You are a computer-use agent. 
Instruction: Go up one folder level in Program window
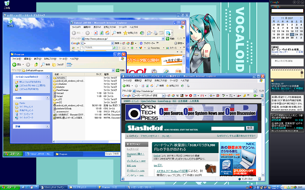click(36, 64)
